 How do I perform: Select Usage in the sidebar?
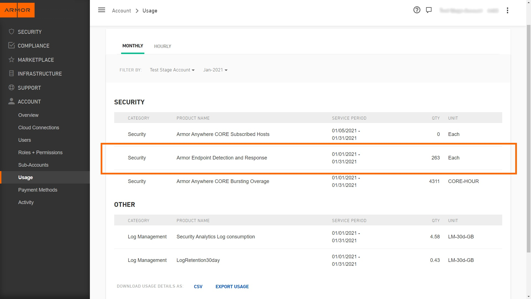pos(45,177)
